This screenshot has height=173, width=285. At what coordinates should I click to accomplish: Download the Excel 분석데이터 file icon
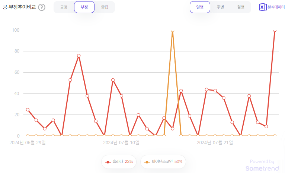click(x=263, y=7)
